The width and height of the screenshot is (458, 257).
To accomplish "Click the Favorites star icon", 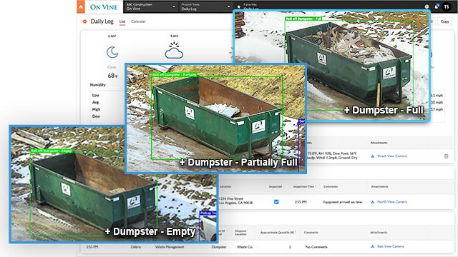I will (x=238, y=7).
